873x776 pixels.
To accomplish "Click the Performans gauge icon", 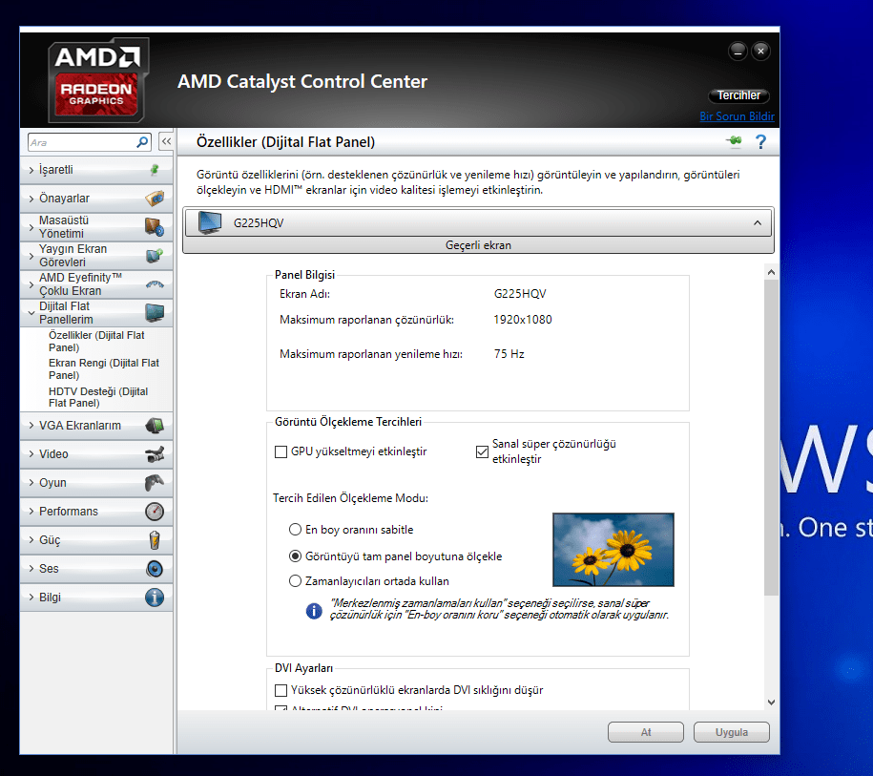I will click(155, 512).
